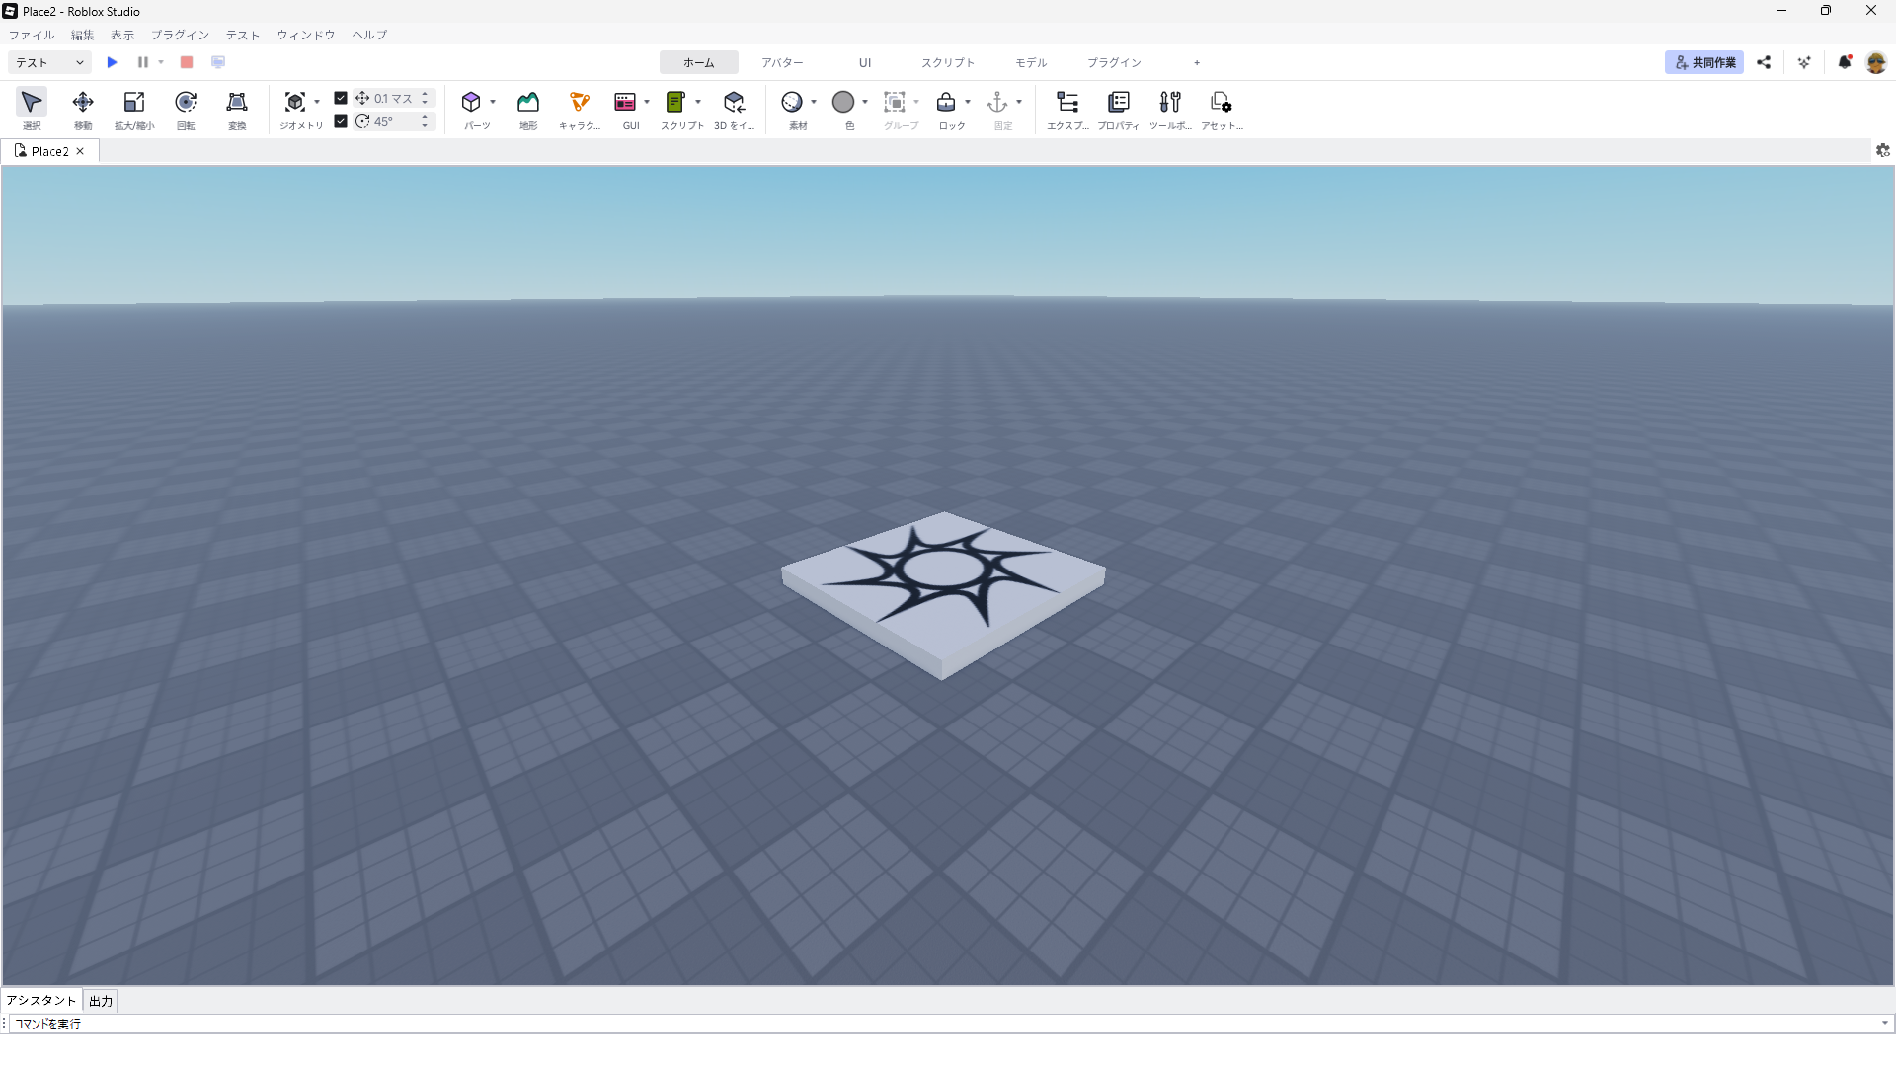Switch to the モデル ribbon tab

[1031, 62]
